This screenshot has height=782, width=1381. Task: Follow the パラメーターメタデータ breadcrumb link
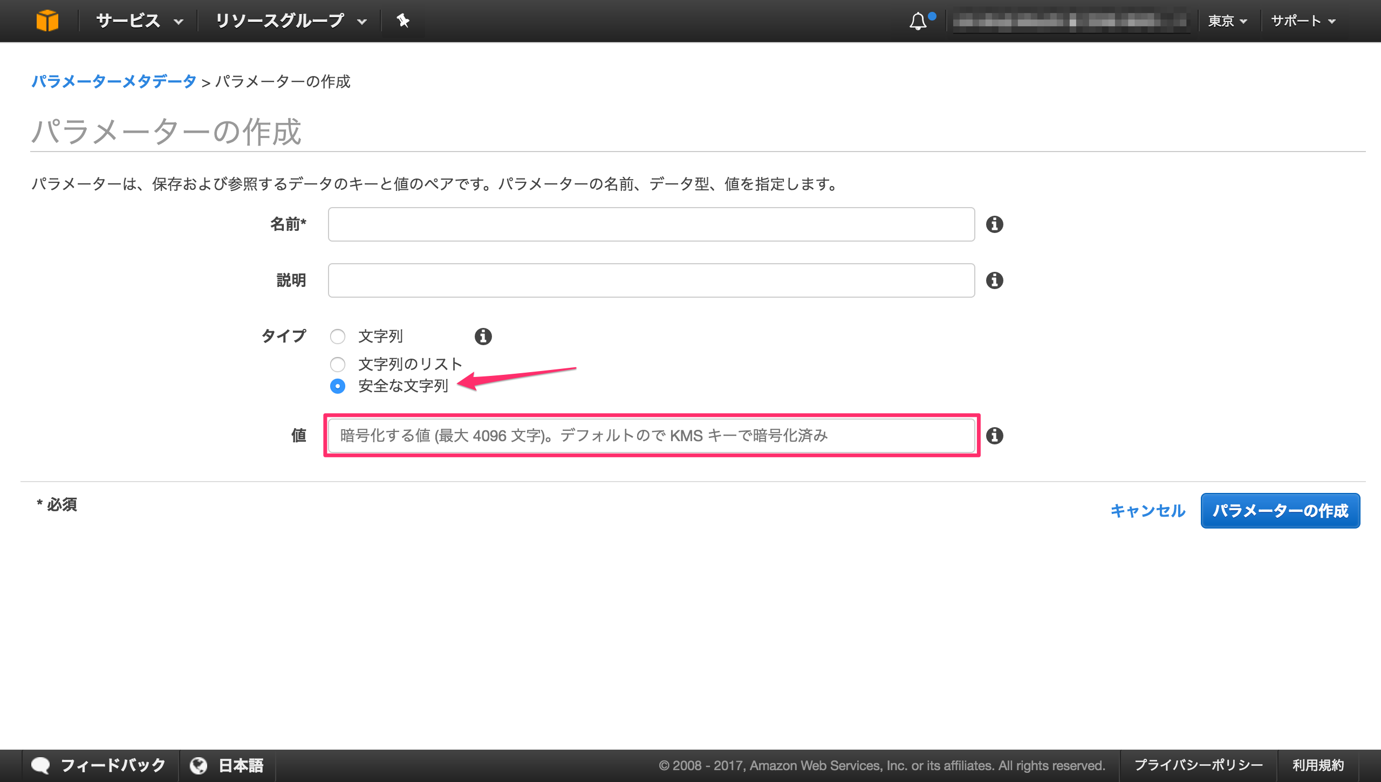click(113, 82)
